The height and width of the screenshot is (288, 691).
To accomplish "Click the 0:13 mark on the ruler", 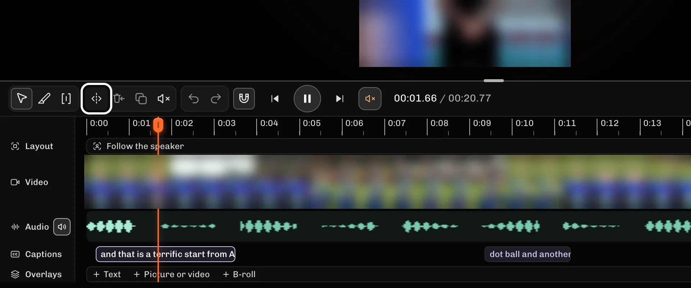I will [652, 123].
